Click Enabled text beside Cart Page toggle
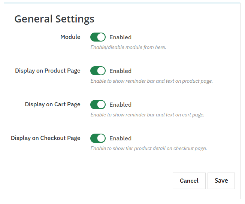 (120, 105)
